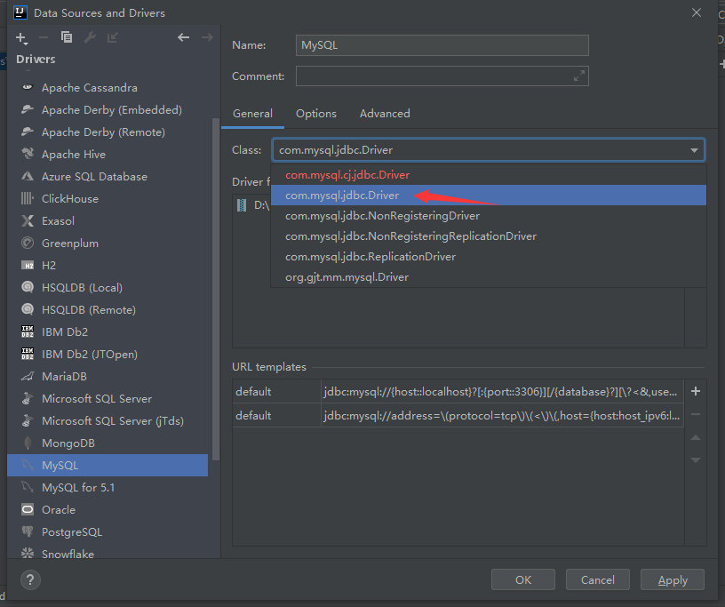
Task: Select first default URL template row
Action: (x=458, y=391)
